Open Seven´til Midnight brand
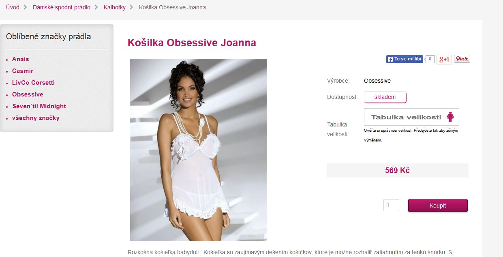Viewport: 503px width, 257px height. click(x=39, y=106)
